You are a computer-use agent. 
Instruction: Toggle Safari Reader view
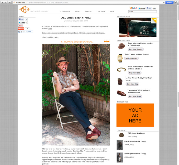[x=169, y=2]
